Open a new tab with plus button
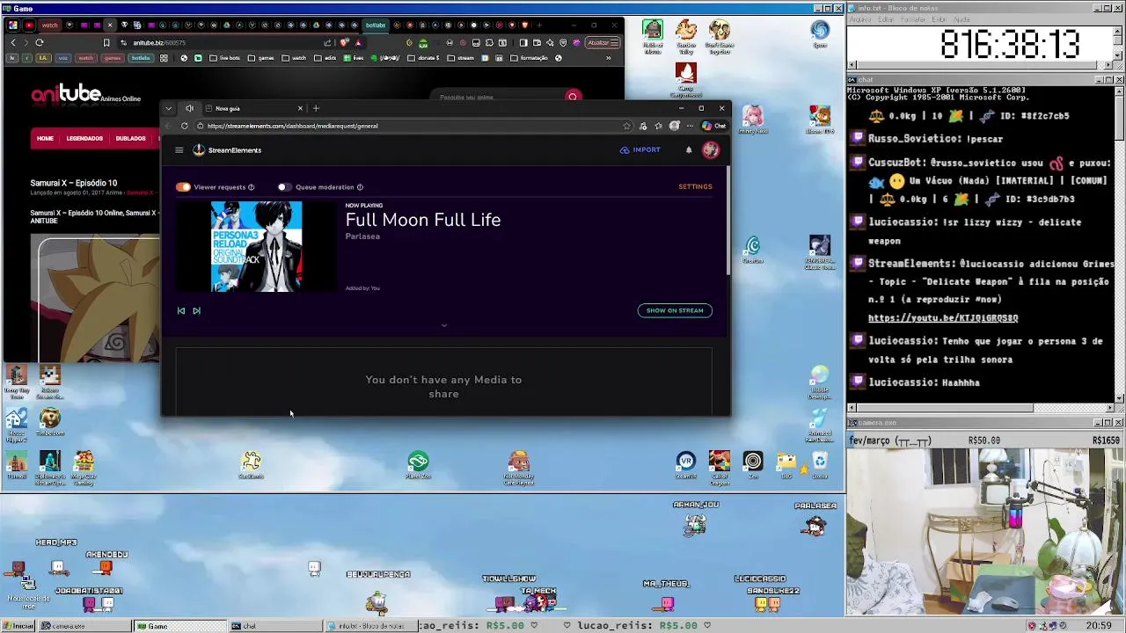1126x633 pixels. click(x=316, y=108)
